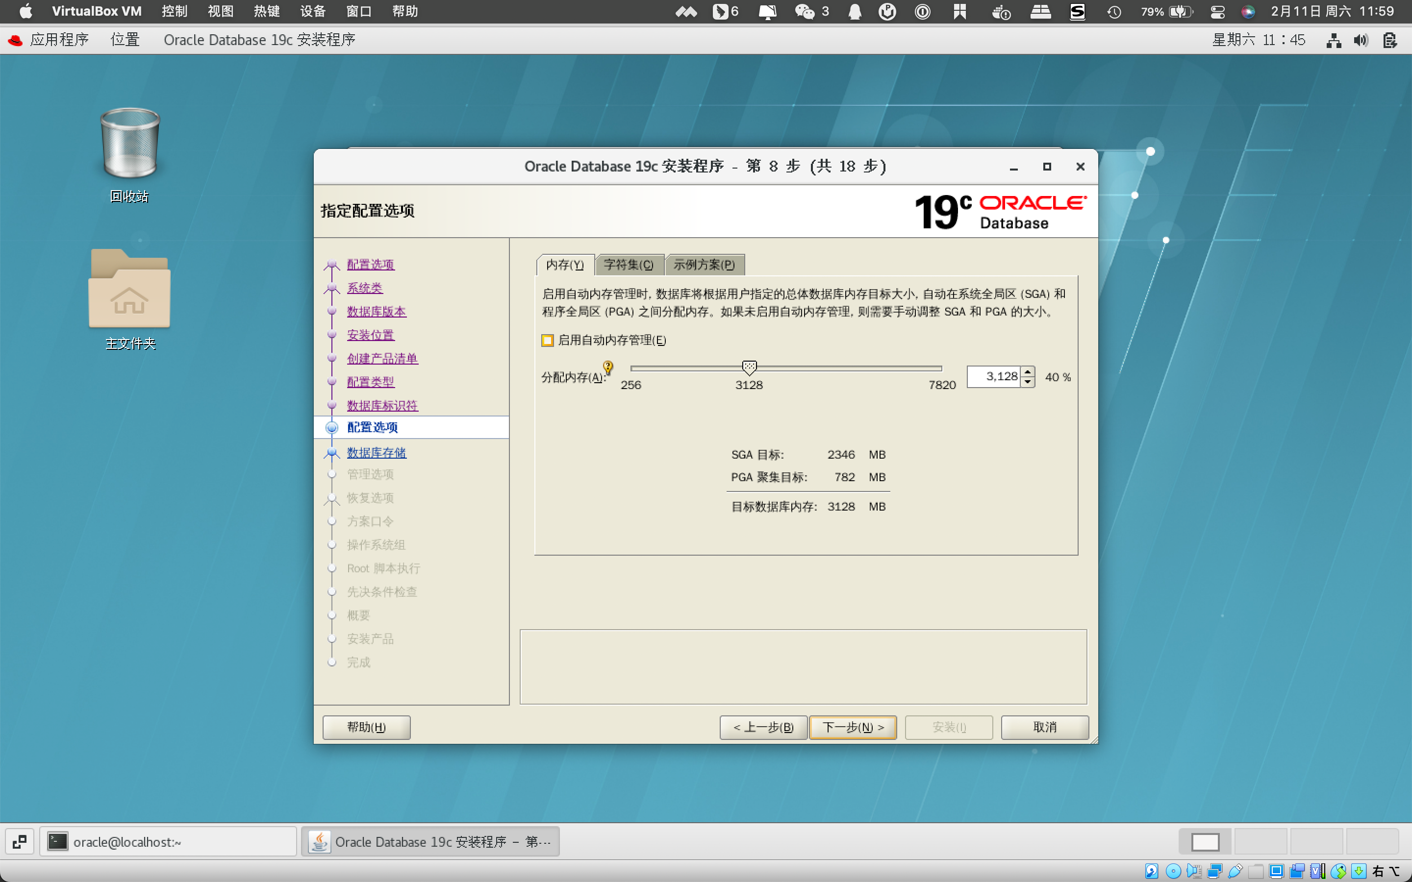Screen dimensions: 1412x882
Task: Click the GNOME clipboard/accessibility tray icon
Action: [x=1390, y=40]
